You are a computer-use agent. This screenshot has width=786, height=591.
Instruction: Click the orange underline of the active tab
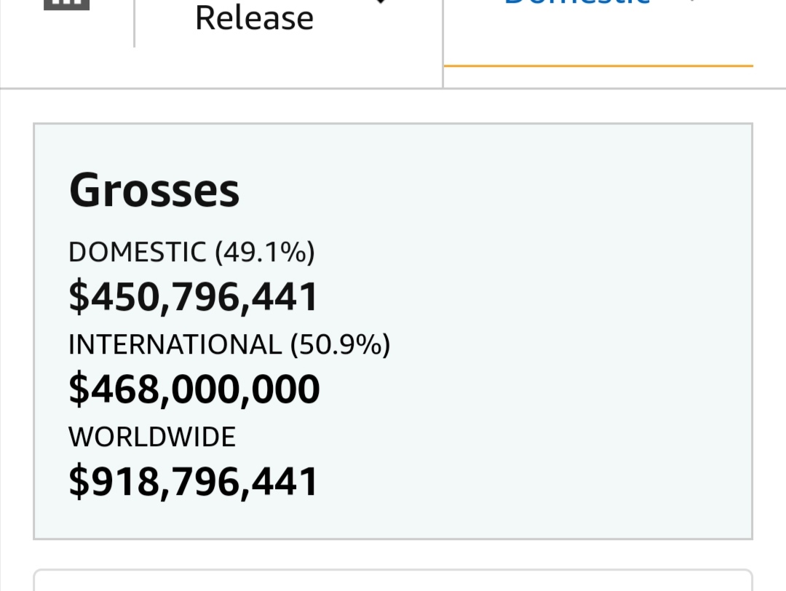point(598,66)
